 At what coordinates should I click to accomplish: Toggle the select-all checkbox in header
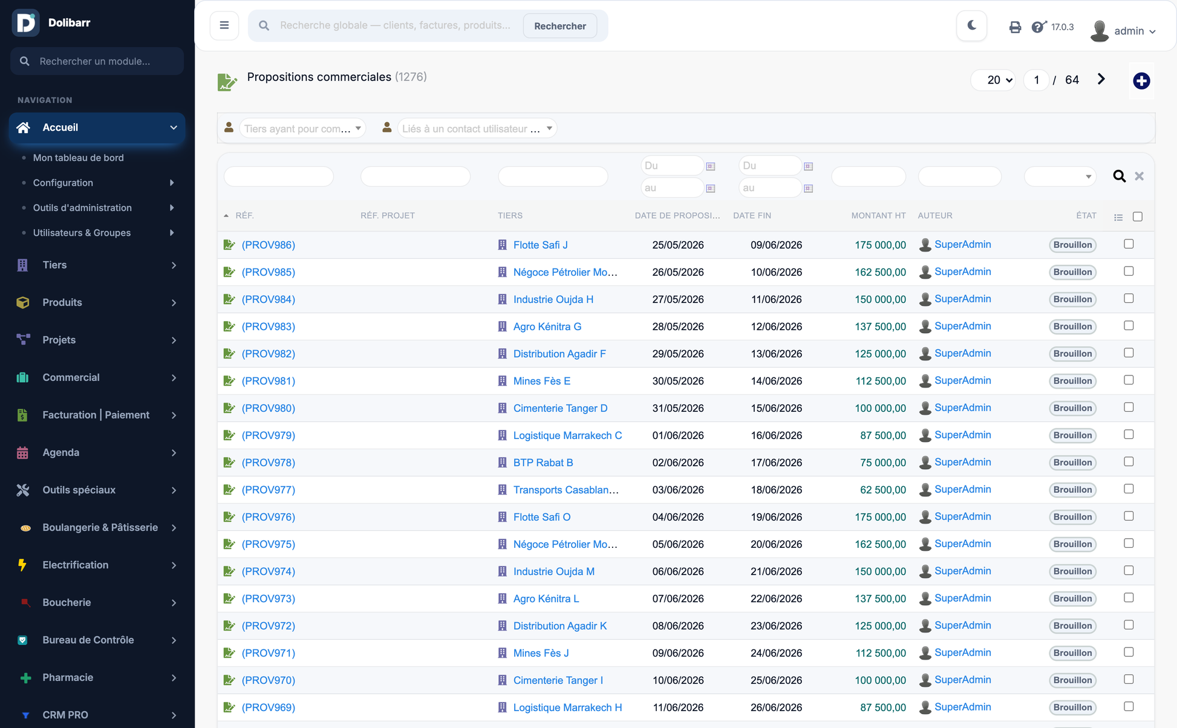1138,216
